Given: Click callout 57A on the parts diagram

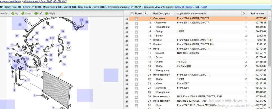Looking at the screenshot, I should 52,38.
